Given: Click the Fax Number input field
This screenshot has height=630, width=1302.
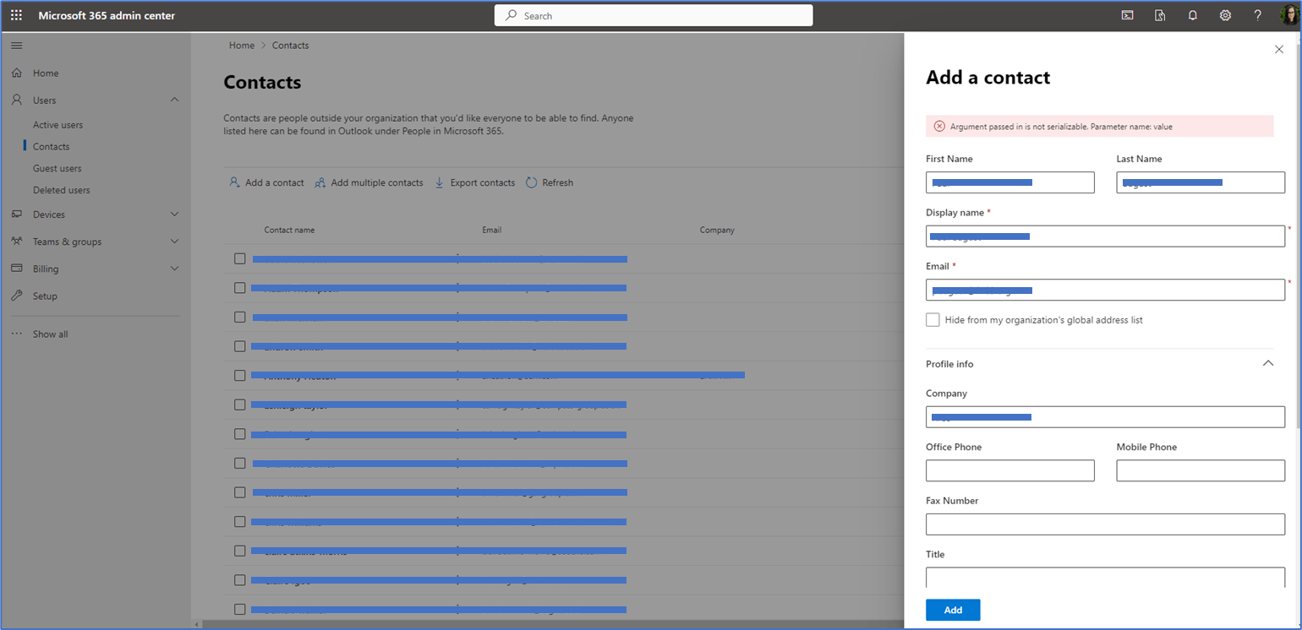Looking at the screenshot, I should coord(1105,524).
